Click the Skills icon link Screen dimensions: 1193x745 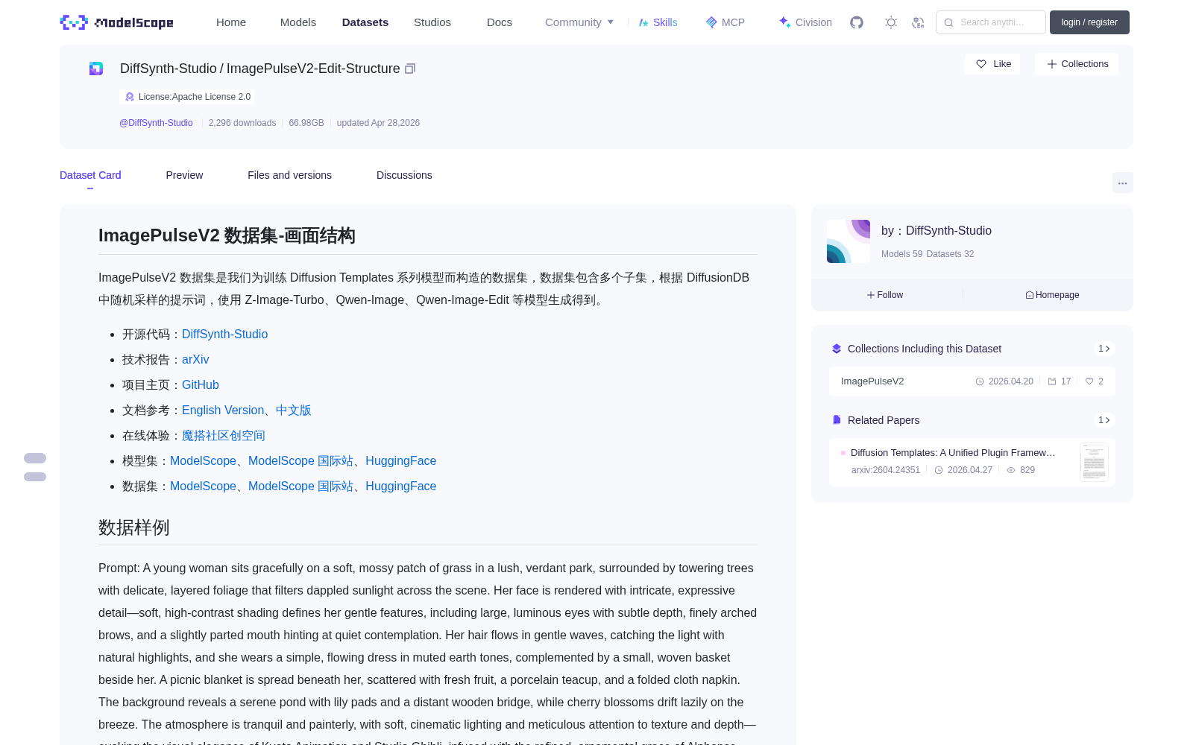pyautogui.click(x=658, y=22)
